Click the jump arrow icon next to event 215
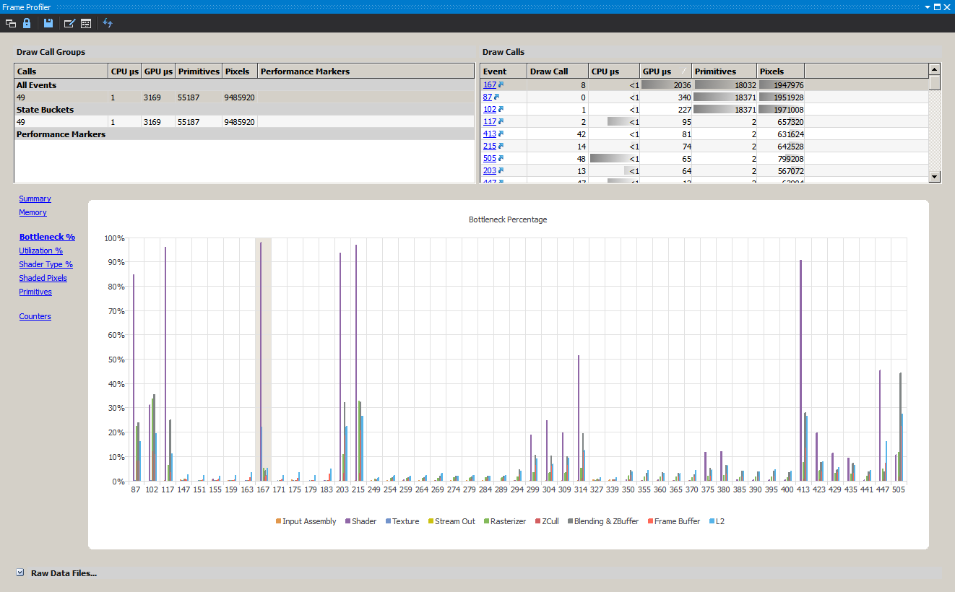 501,146
